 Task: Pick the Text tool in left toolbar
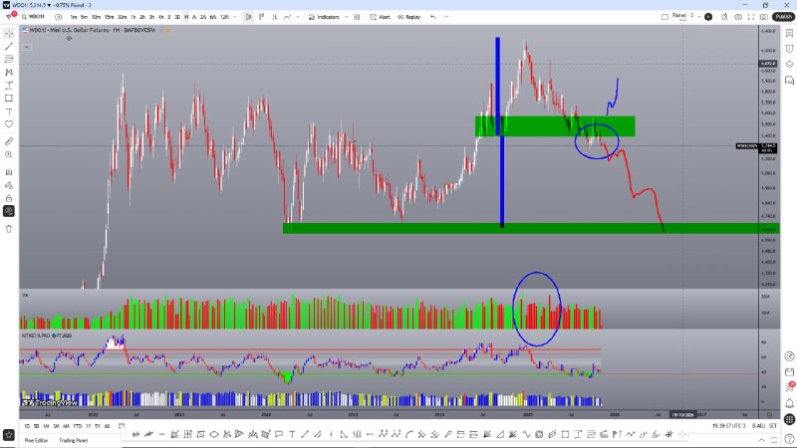9,112
